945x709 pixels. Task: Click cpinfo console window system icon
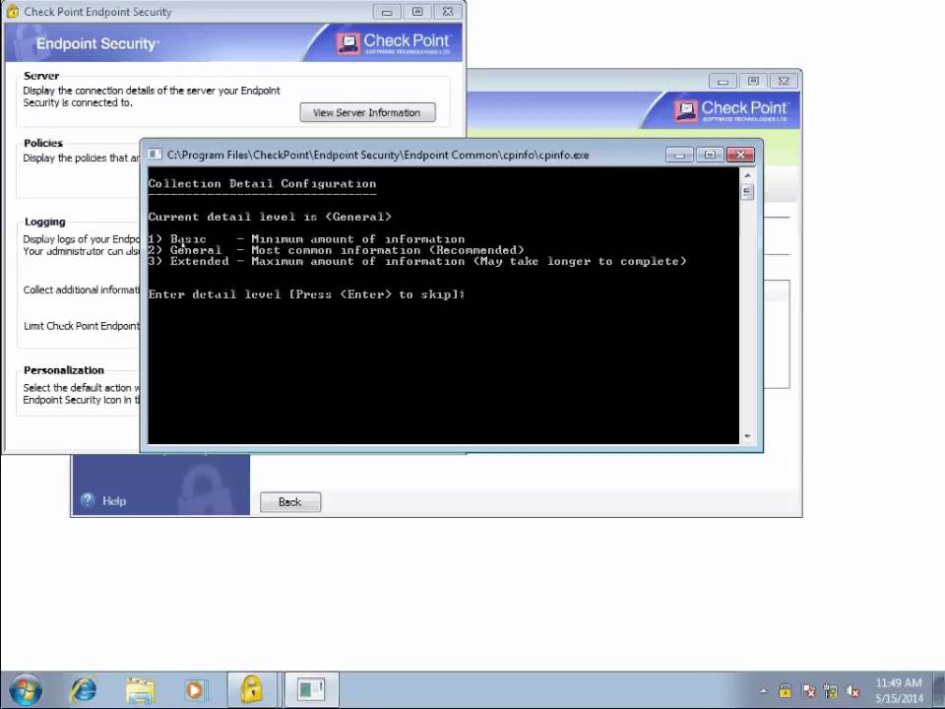coord(155,155)
